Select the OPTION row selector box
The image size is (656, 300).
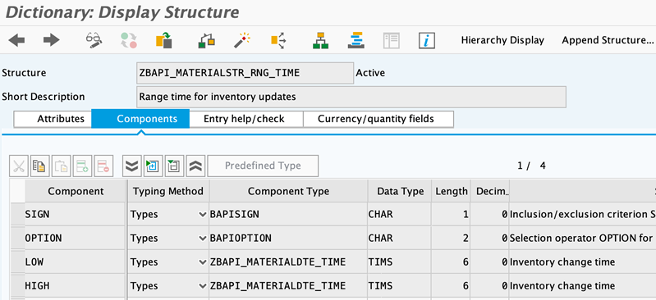(17, 239)
